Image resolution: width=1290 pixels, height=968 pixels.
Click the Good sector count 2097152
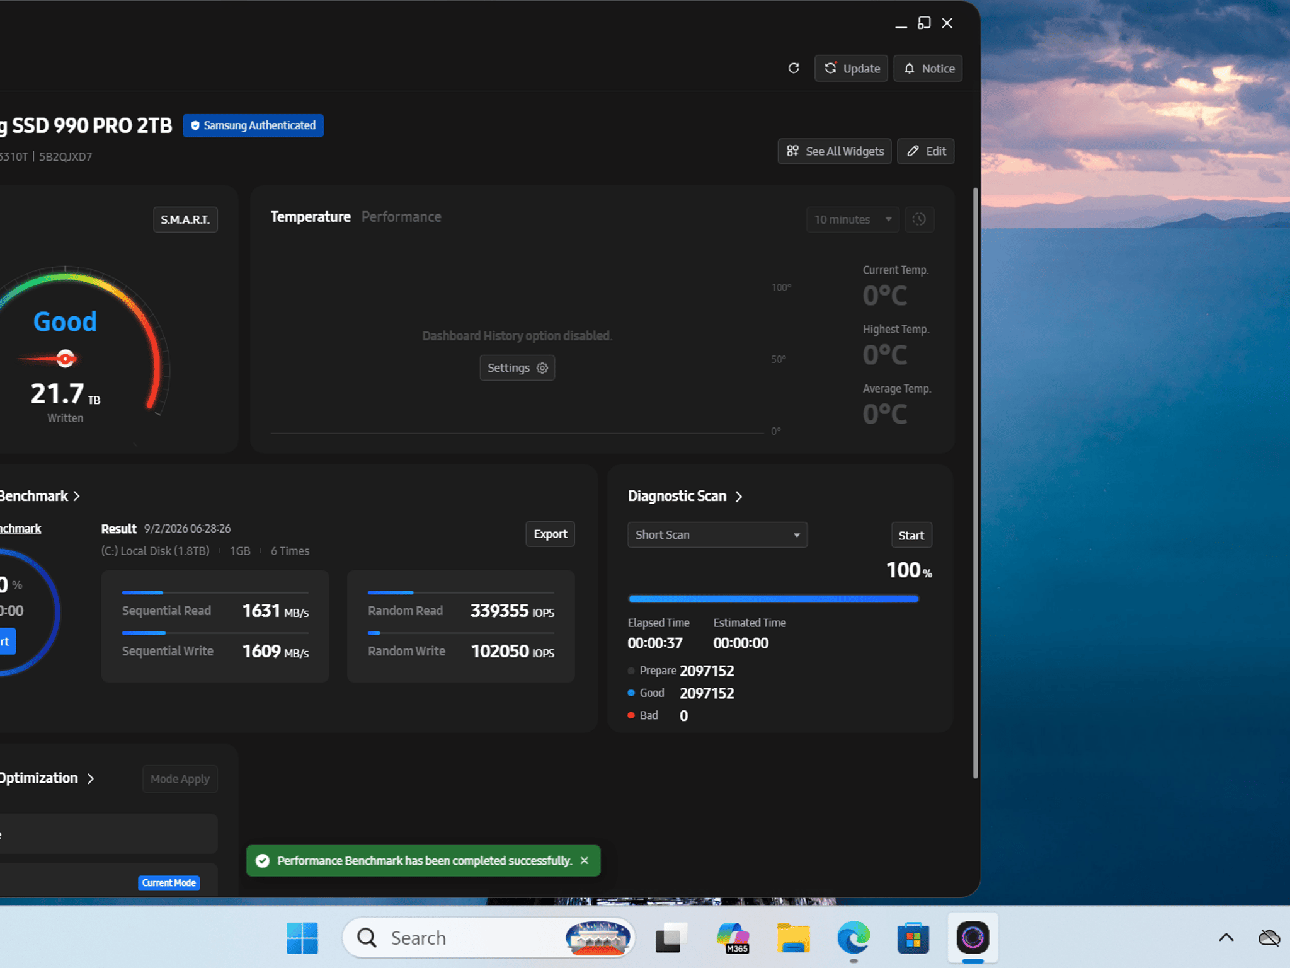point(707,693)
